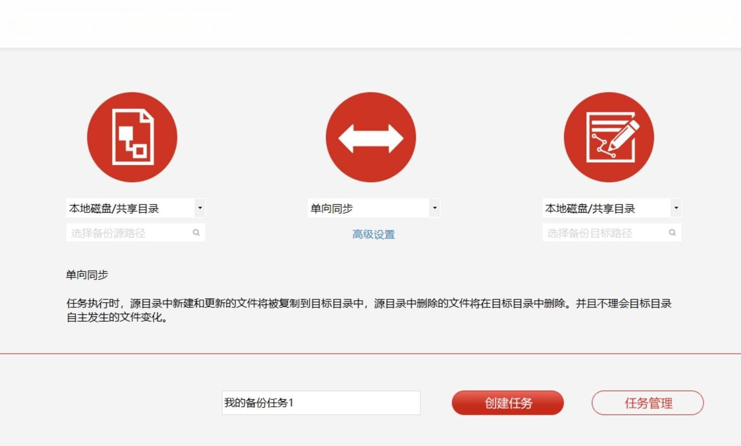
Task: Open 任务管理 task management
Action: click(648, 403)
